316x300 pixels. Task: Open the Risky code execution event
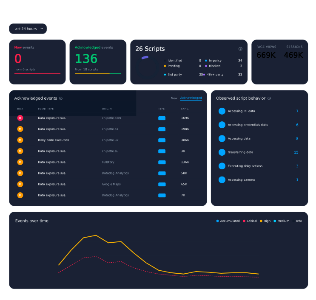click(54, 140)
